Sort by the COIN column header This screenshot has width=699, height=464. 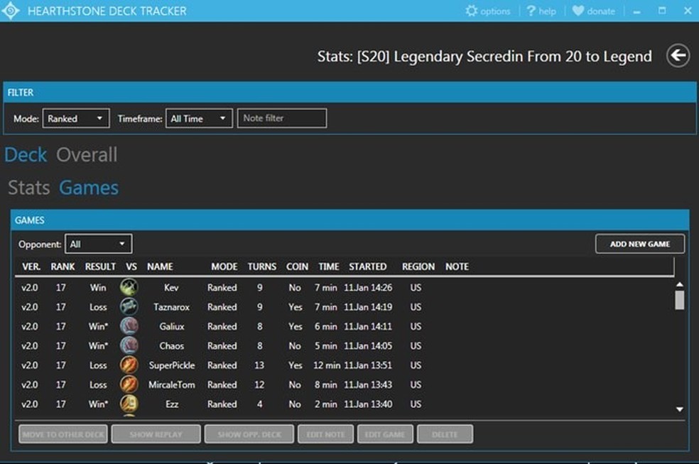pyautogui.click(x=298, y=266)
